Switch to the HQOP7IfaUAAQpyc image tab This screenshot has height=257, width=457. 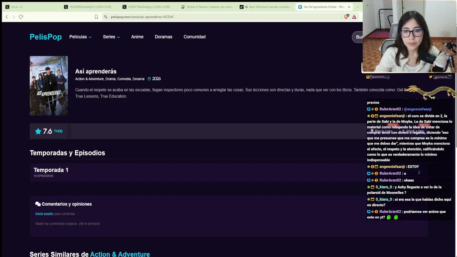[x=149, y=7]
